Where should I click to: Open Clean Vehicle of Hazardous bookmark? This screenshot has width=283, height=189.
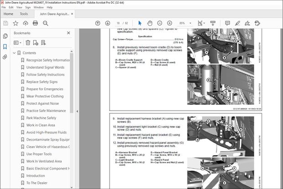pyautogui.click(x=48, y=147)
